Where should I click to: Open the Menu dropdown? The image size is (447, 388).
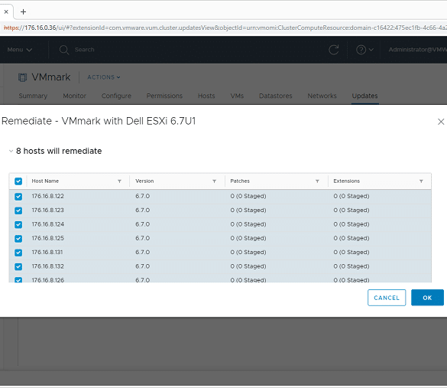[x=19, y=50]
